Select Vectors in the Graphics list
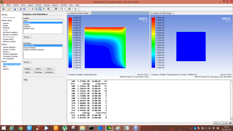The width and height of the screenshot is (233, 131). 27,25
